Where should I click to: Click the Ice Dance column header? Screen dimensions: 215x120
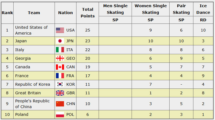pyautogui.click(x=203, y=9)
